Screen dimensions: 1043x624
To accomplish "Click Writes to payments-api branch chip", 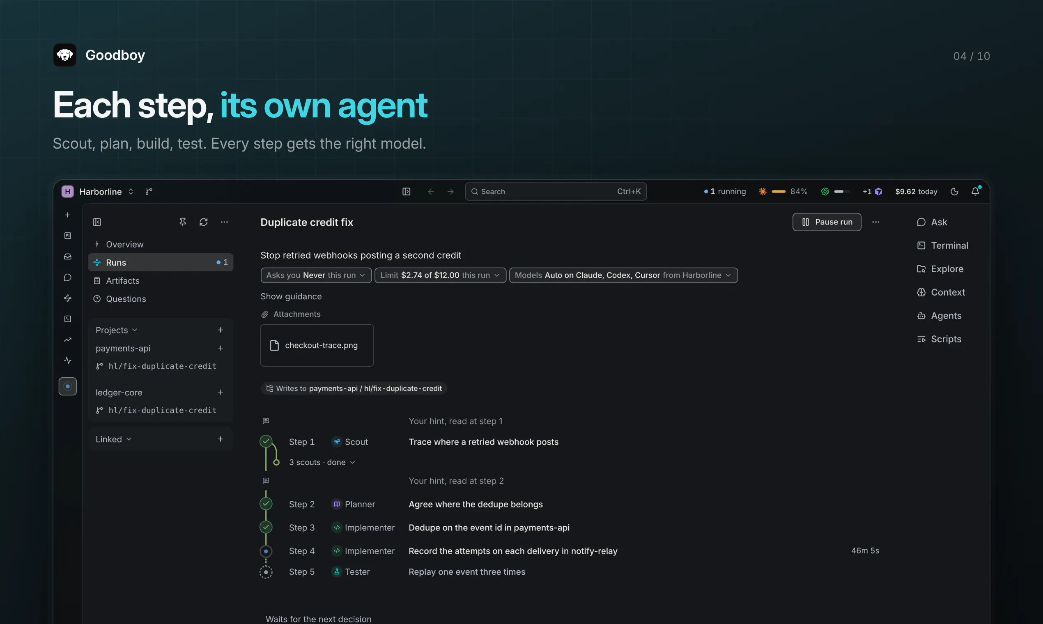I will pyautogui.click(x=354, y=389).
